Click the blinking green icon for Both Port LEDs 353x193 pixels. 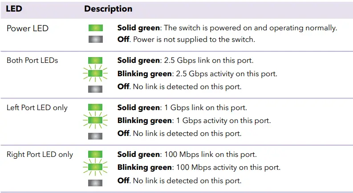[96, 74]
